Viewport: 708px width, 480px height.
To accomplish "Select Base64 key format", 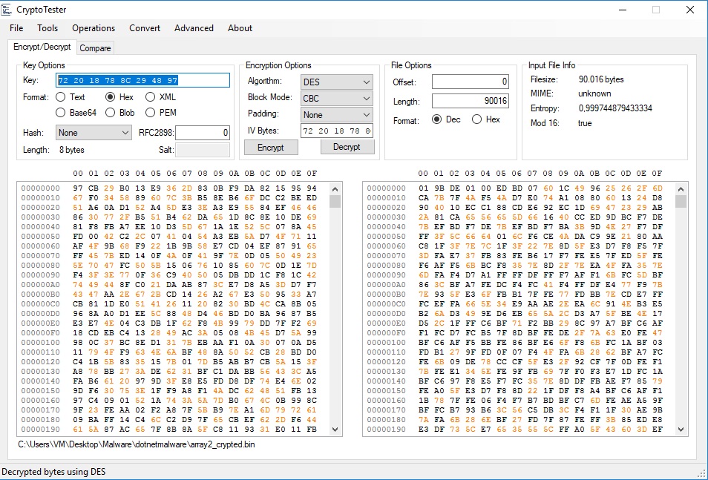I will [x=76, y=113].
